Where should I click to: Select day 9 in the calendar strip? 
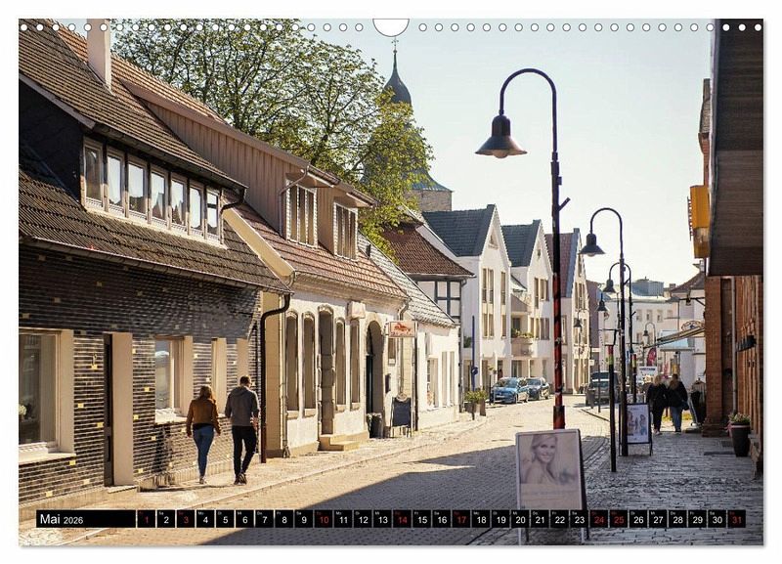(x=304, y=519)
